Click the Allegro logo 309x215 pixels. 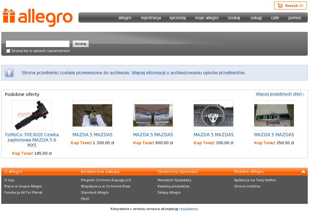click(38, 17)
